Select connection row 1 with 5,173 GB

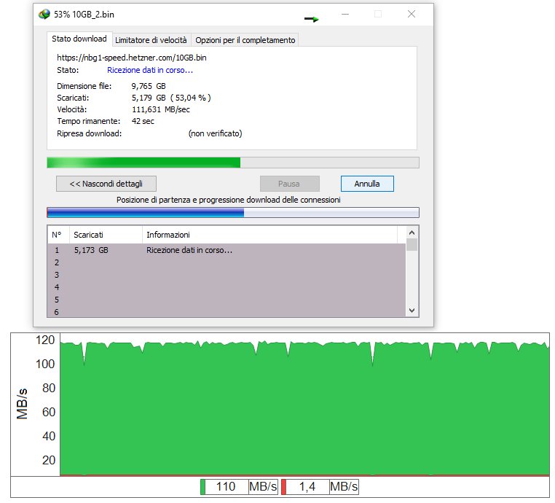click(x=227, y=250)
